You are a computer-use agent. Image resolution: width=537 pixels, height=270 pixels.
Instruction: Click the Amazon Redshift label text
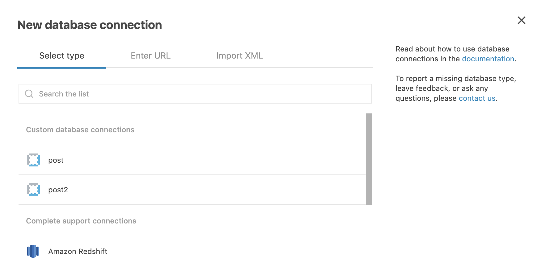[x=78, y=251]
